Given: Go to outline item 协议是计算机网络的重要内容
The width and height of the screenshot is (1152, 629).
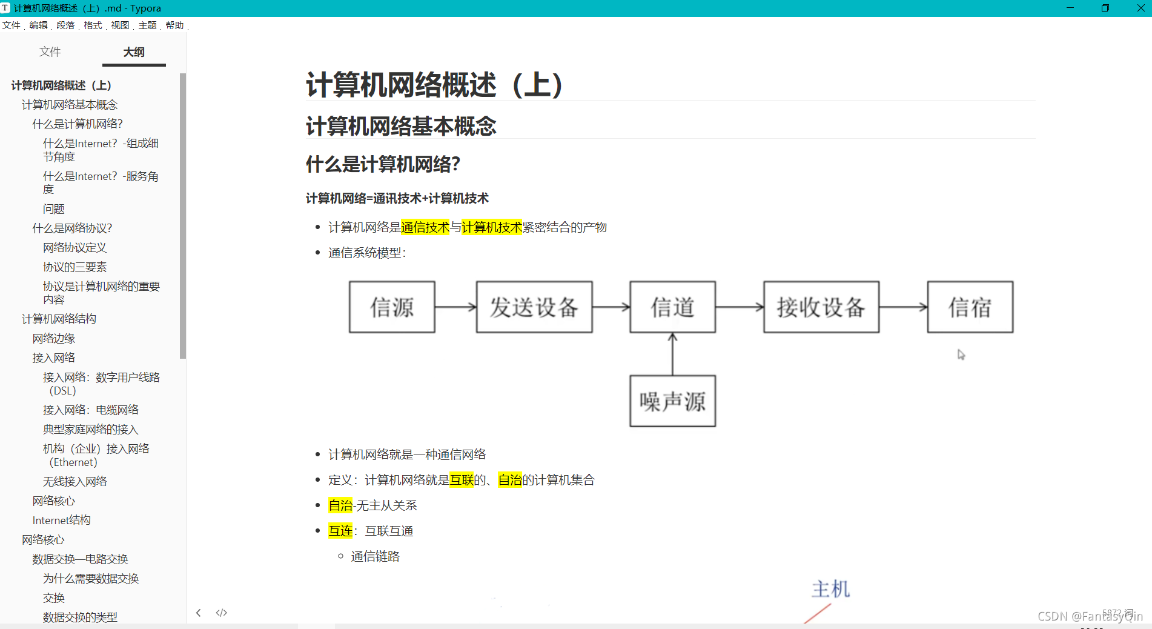Looking at the screenshot, I should tap(101, 293).
